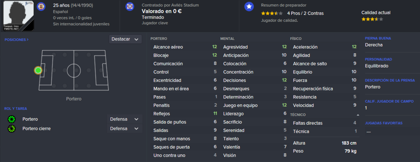Click the Calidad actual star rating
The image size is (420, 162).
coord(372,19)
